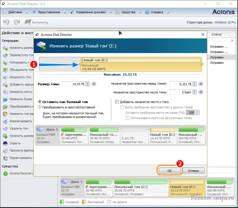Click spinner on Размер тома field
The width and height of the screenshot is (238, 208).
point(87,84)
